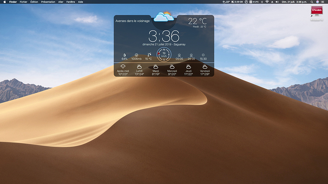Open the Wi-Fi status menu
The image size is (328, 184).
coord(267,2)
